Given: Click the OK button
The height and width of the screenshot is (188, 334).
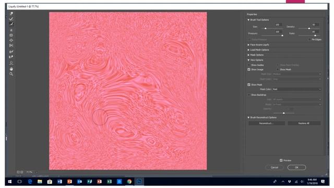Looking at the screenshot, I should (296, 167).
